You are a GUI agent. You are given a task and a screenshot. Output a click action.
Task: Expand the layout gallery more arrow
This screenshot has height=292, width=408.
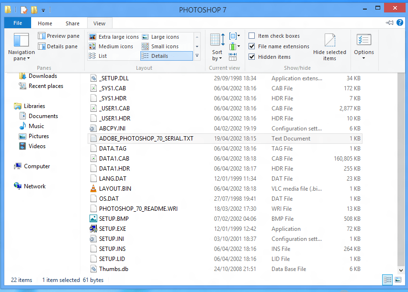pyautogui.click(x=197, y=56)
